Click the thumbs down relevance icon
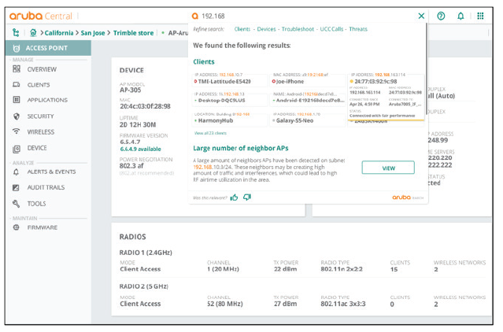 (x=246, y=197)
